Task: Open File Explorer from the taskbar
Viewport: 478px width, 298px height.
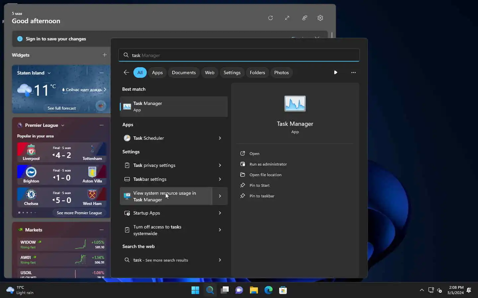Action: tap(254, 290)
